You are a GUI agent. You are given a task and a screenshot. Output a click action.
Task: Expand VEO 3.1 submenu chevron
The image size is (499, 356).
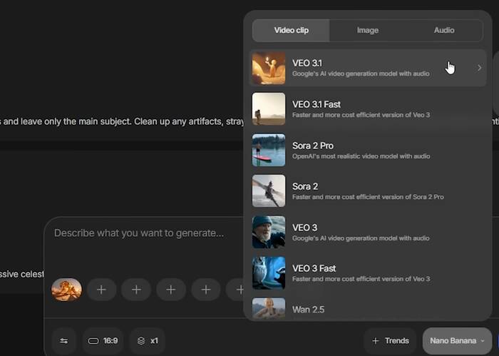tap(479, 68)
